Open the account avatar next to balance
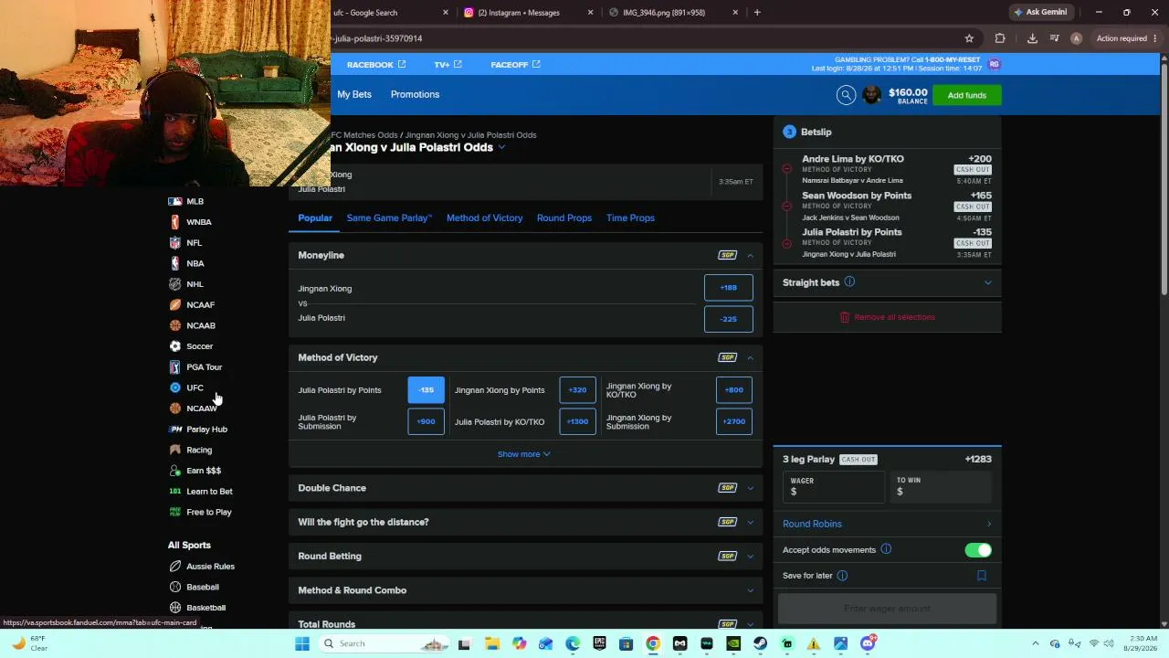 [872, 95]
